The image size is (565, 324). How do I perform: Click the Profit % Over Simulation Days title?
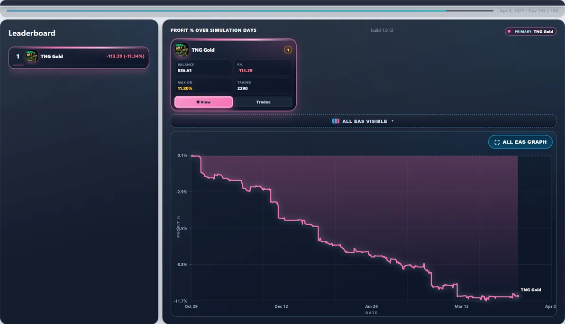coord(213,30)
